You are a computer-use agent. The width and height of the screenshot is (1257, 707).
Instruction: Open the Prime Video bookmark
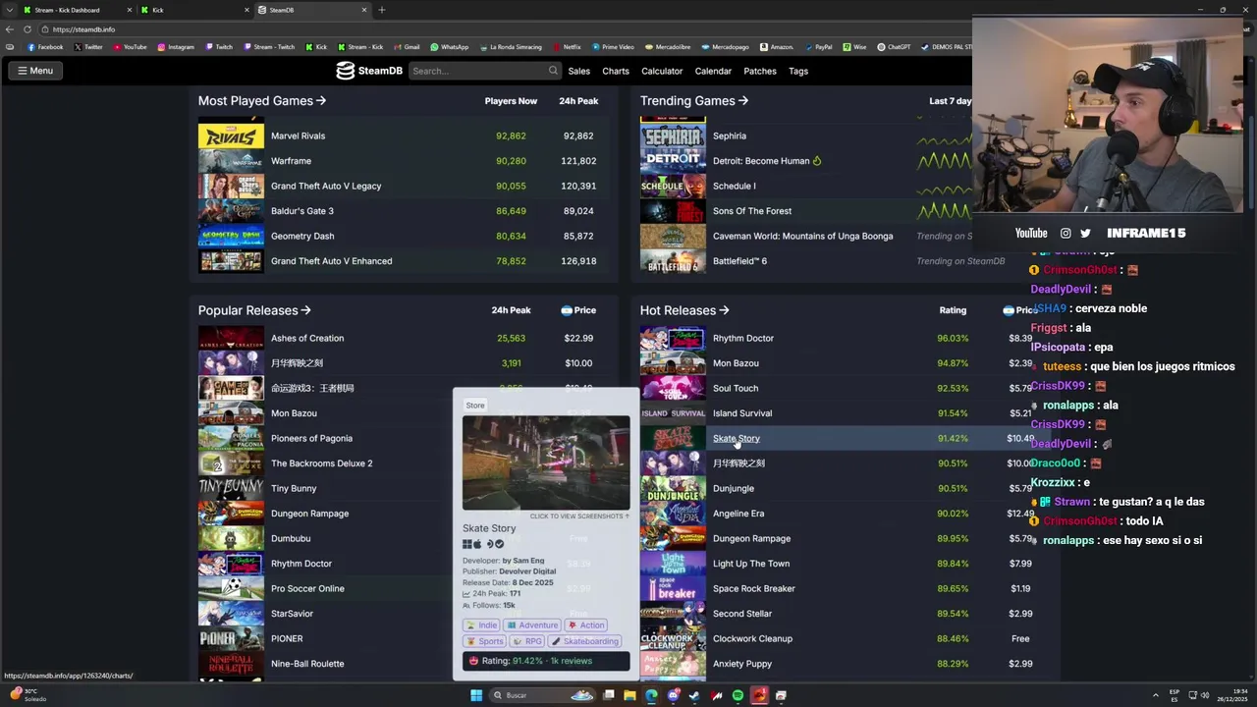coord(613,47)
